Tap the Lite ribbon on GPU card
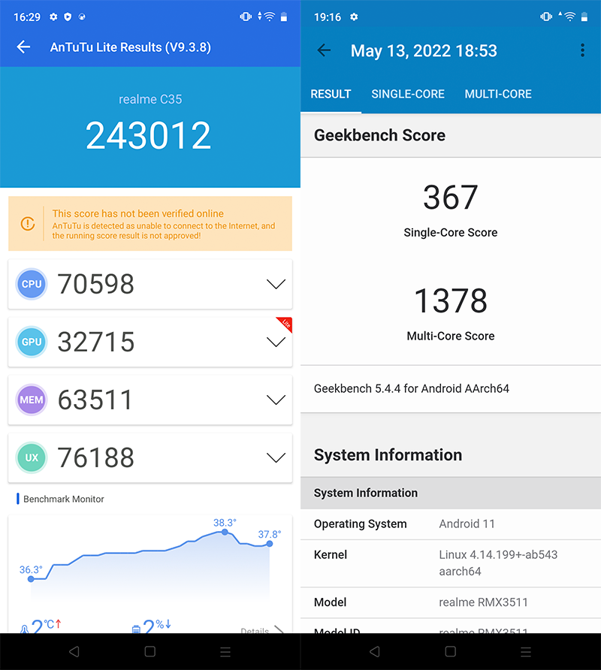This screenshot has width=601, height=670. pos(285,324)
